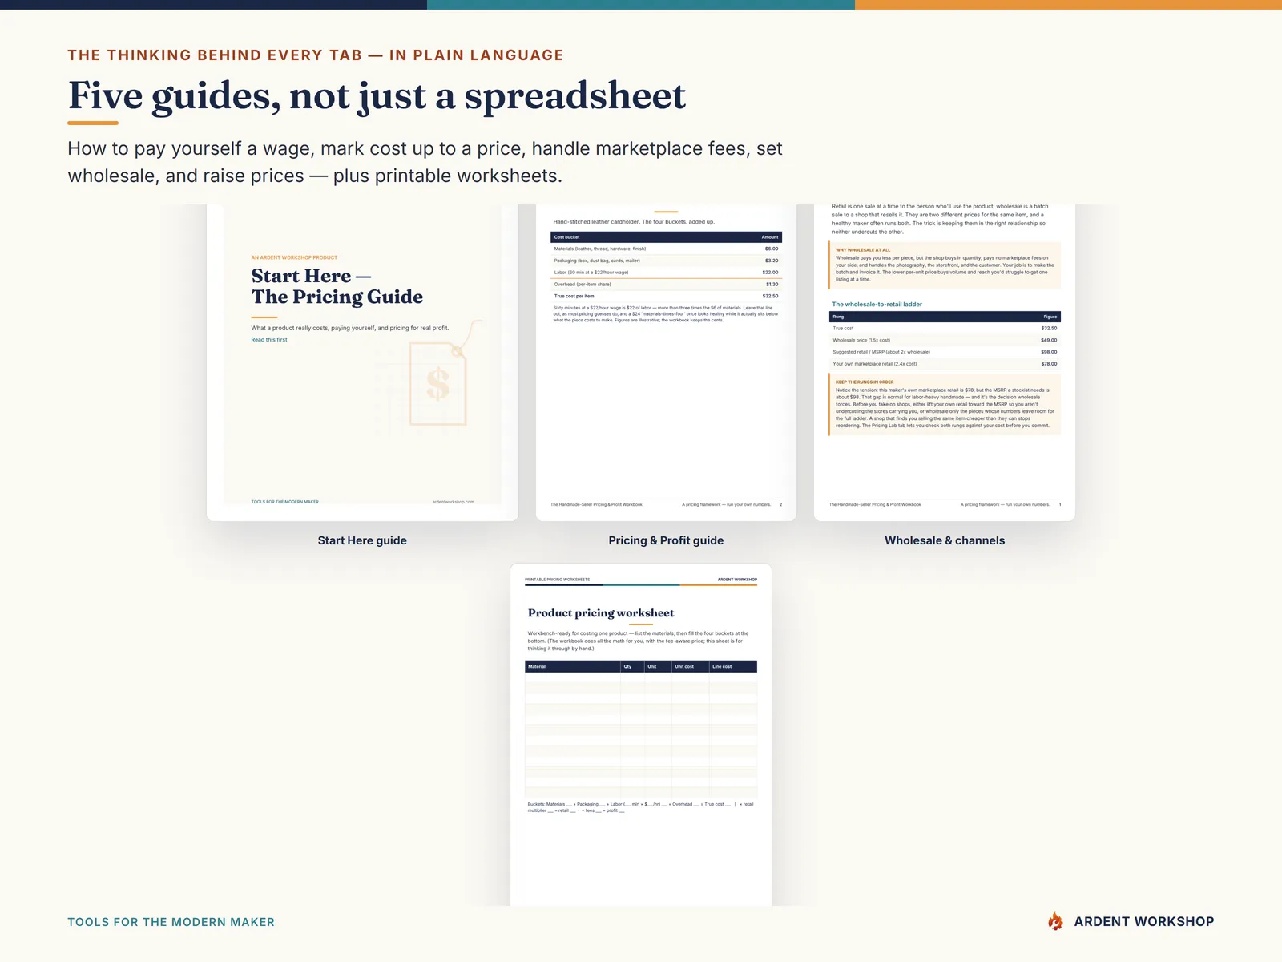Image resolution: width=1282 pixels, height=962 pixels.
Task: Click the 'Start Here guide' caption
Action: pos(362,540)
